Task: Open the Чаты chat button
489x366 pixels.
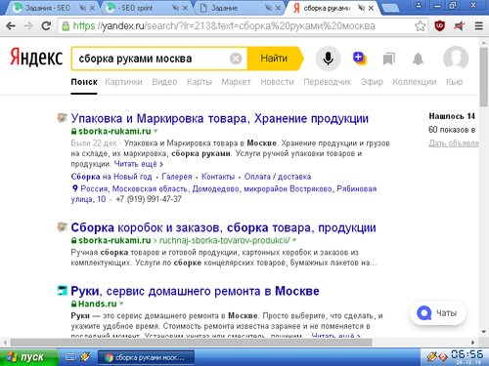Action: [438, 313]
